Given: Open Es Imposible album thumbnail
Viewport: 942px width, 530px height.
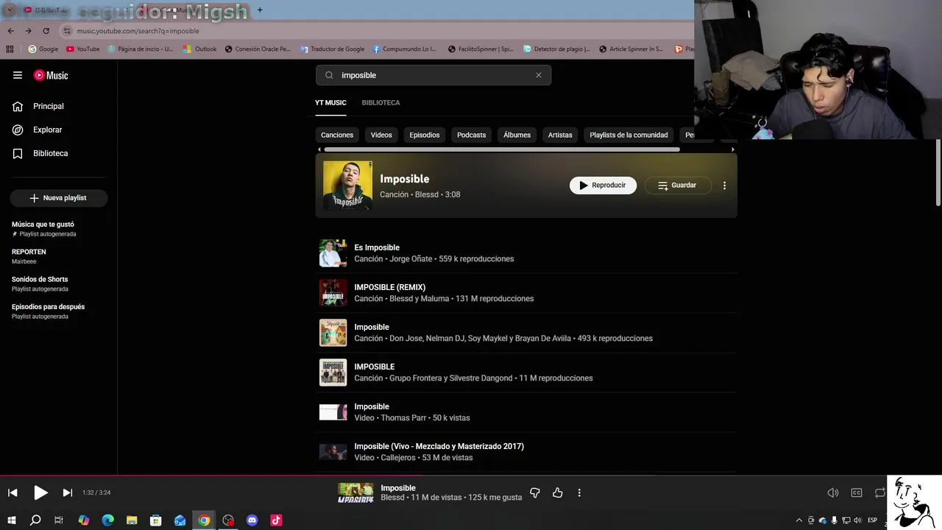Looking at the screenshot, I should click(x=333, y=253).
